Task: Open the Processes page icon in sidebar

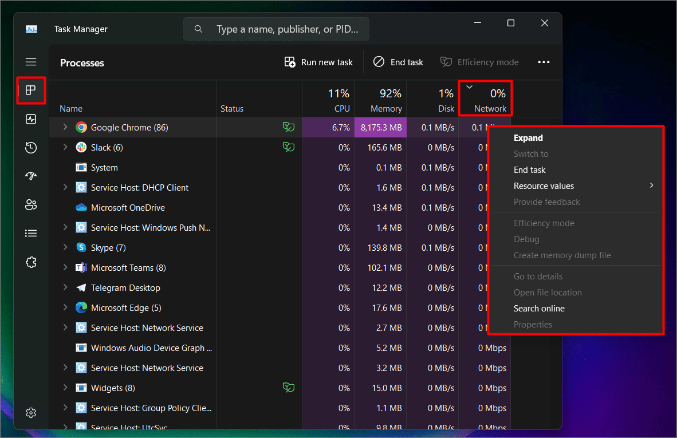Action: 31,90
